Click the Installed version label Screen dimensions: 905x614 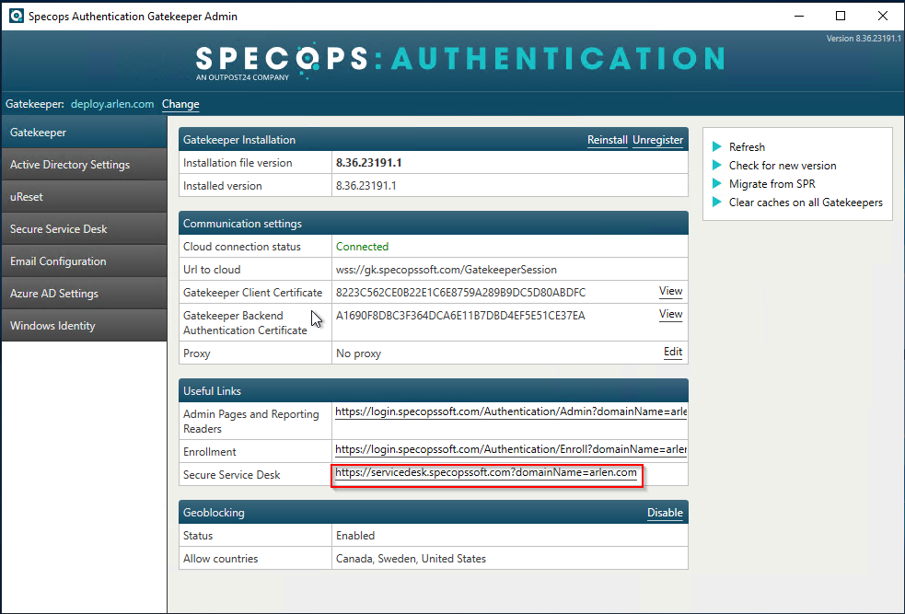(222, 186)
